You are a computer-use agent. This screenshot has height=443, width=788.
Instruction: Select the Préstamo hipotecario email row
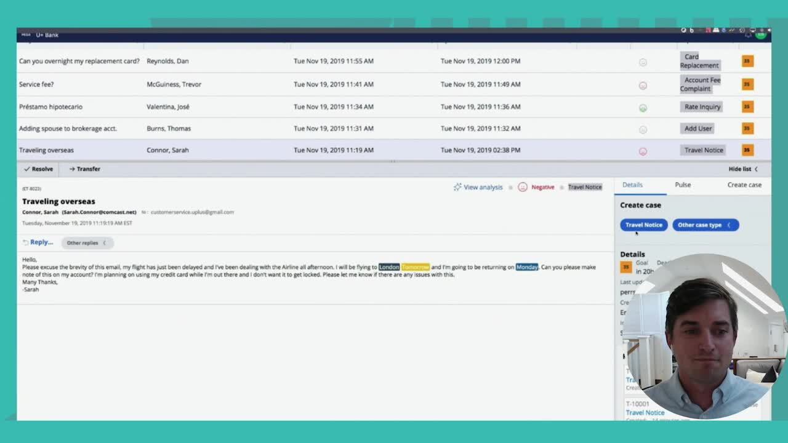[x=50, y=107]
